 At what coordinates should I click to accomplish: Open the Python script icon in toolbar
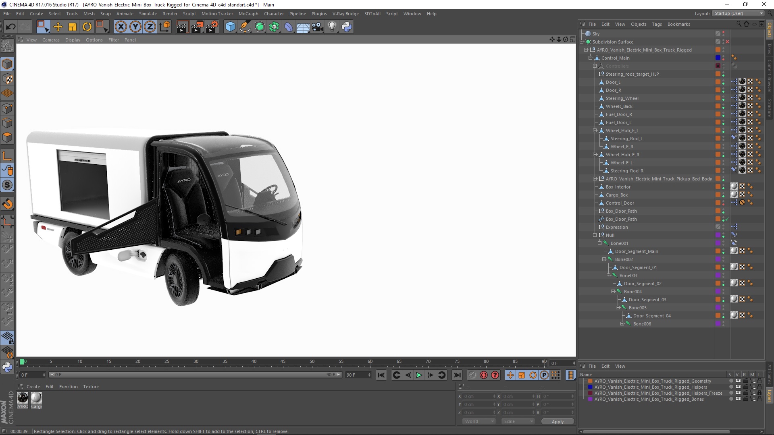click(347, 27)
